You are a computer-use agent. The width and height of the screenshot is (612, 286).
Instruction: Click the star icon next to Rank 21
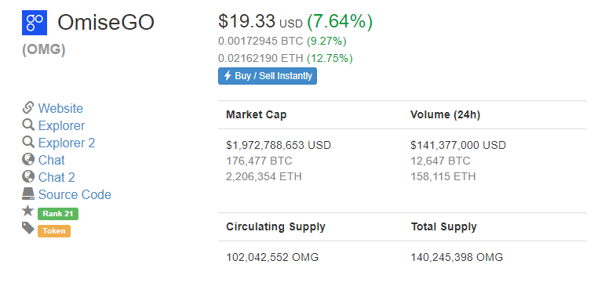point(28,211)
